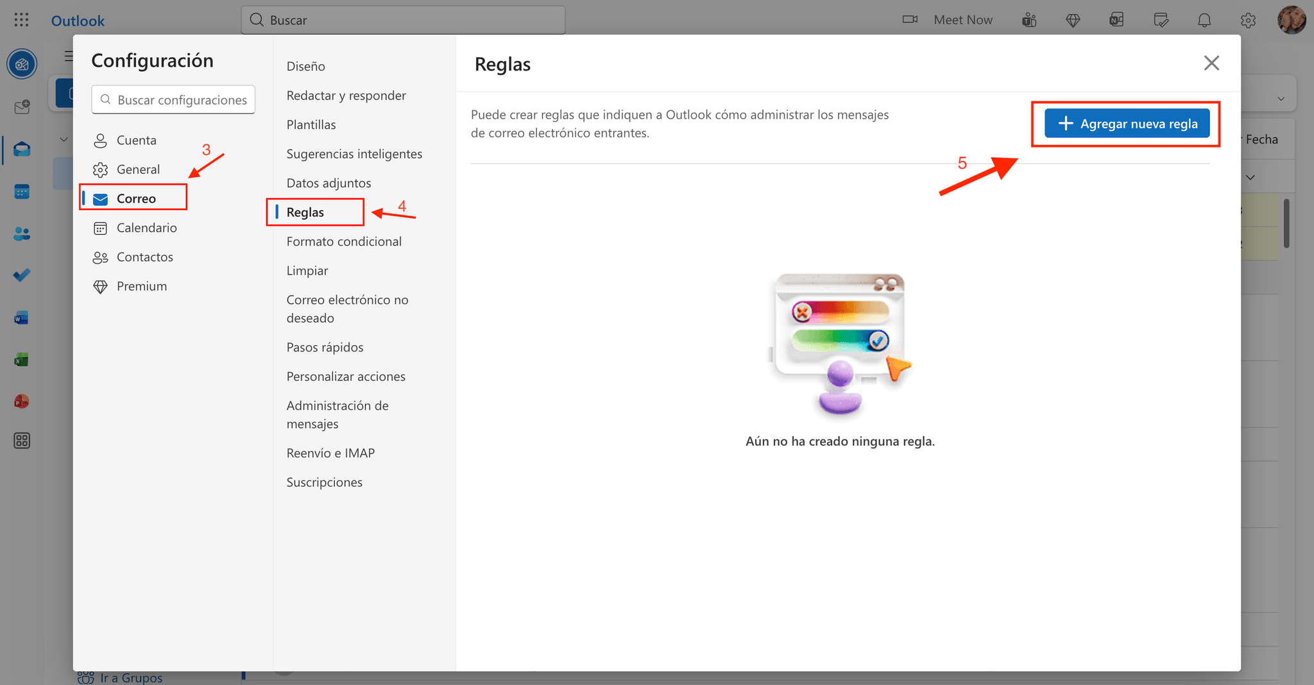
Task: Open the Suscripciones section
Action: click(x=324, y=482)
